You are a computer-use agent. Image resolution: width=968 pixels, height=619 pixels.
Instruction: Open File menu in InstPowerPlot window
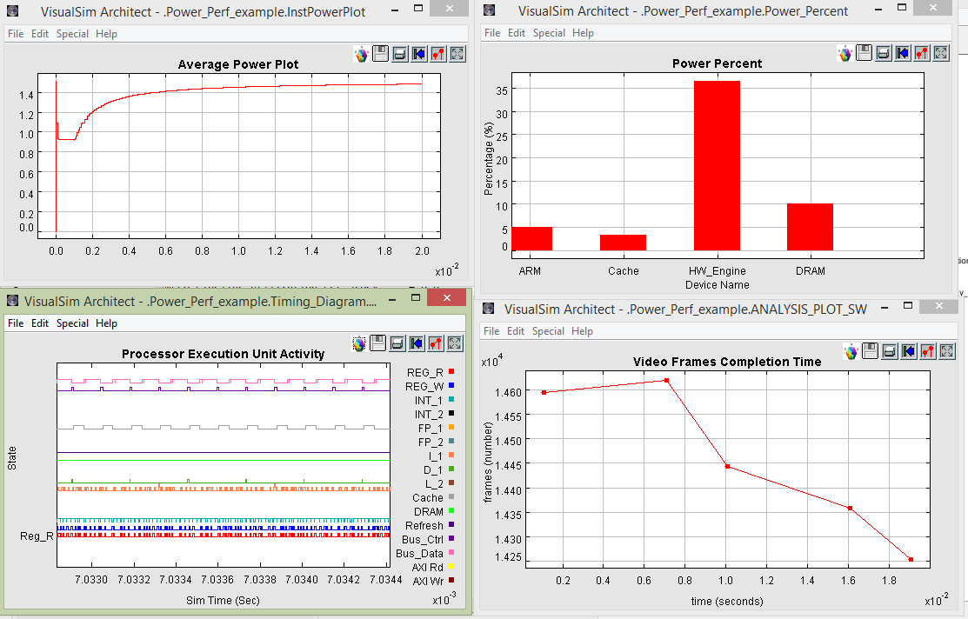16,34
